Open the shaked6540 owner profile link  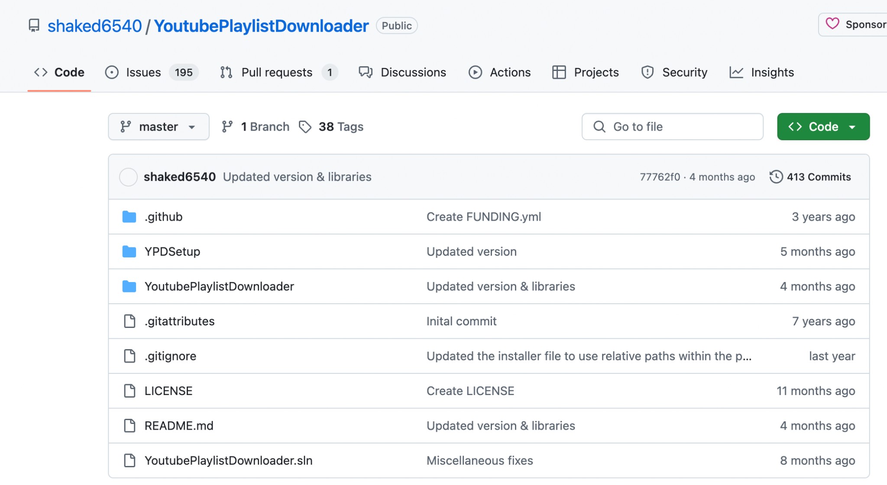[94, 26]
